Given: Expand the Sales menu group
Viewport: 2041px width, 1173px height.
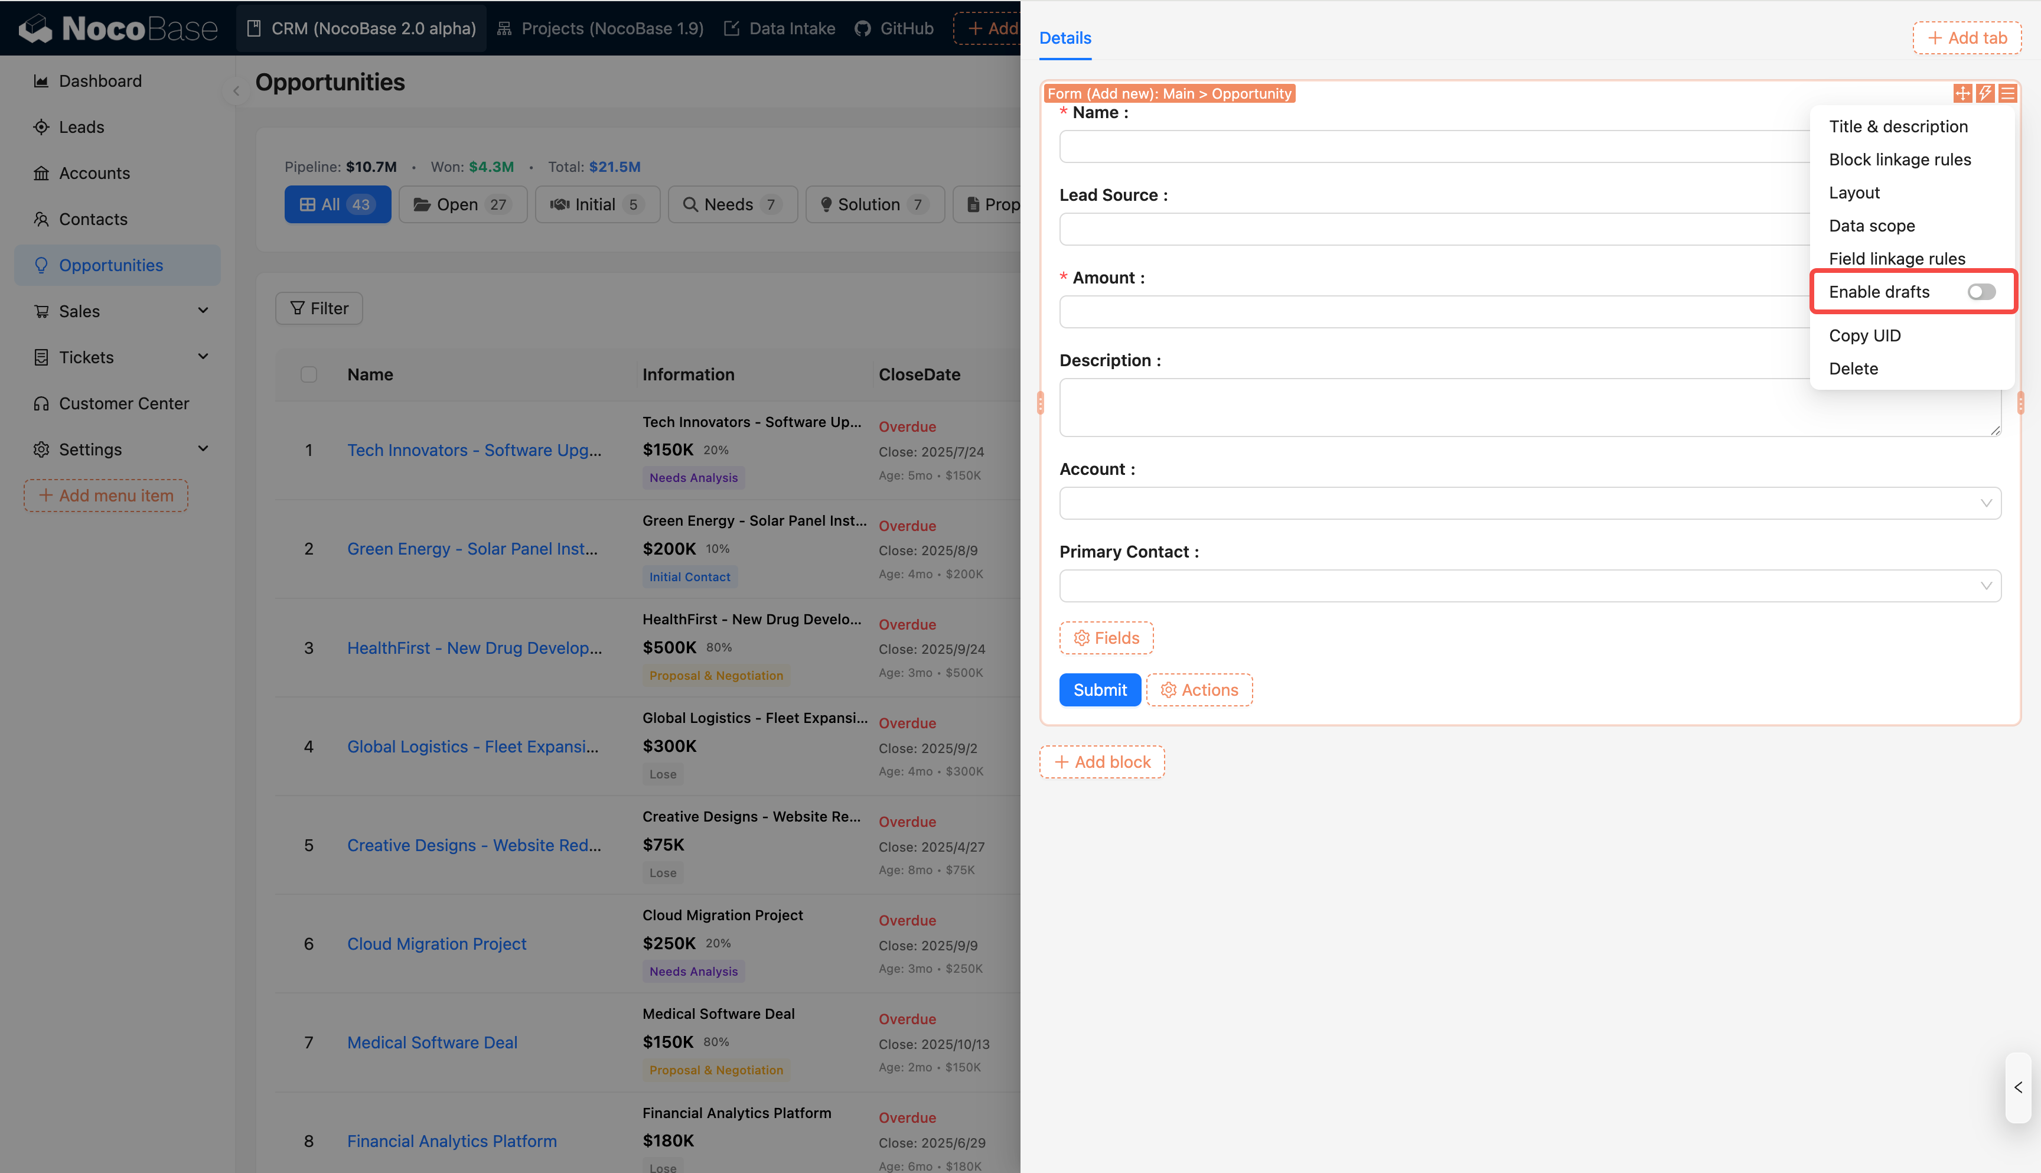Looking at the screenshot, I should tap(203, 311).
